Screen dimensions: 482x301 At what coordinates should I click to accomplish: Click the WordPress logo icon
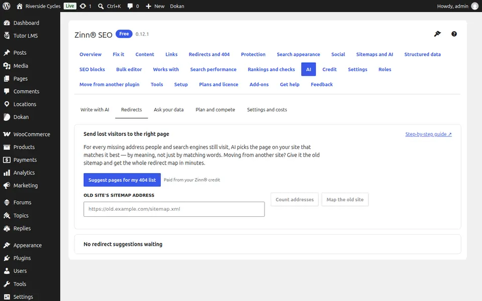pyautogui.click(x=6, y=6)
